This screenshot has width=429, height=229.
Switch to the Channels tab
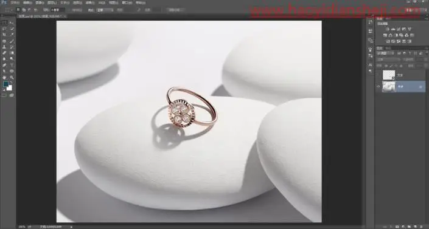(x=388, y=48)
